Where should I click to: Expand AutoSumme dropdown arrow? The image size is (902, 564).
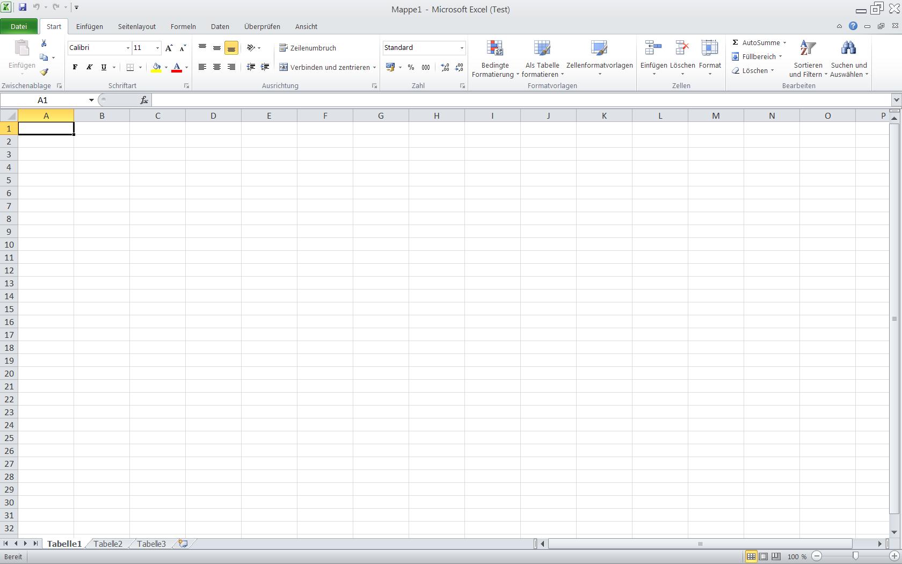tap(784, 42)
